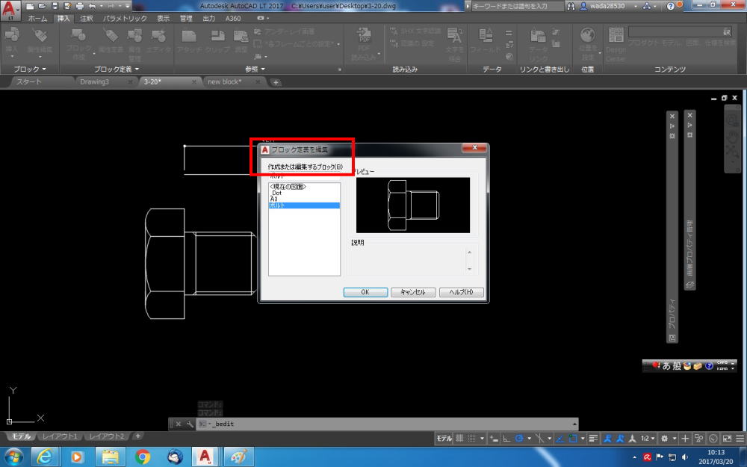
Task: Open the snap mode dropdown arrow
Action: click(x=482, y=439)
